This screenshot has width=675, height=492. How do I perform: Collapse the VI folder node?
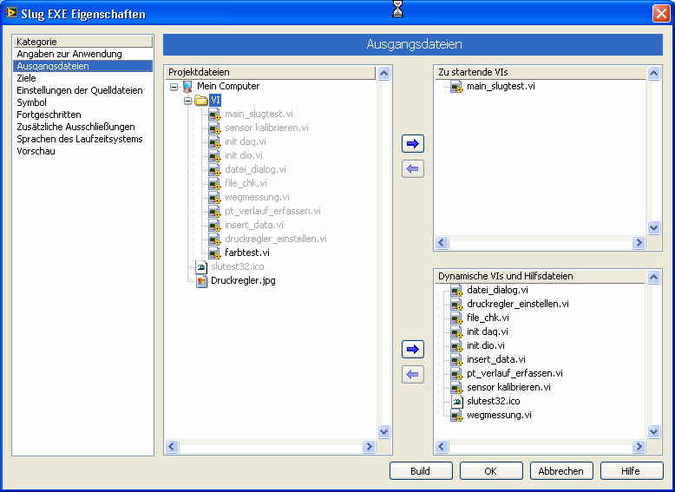(187, 102)
